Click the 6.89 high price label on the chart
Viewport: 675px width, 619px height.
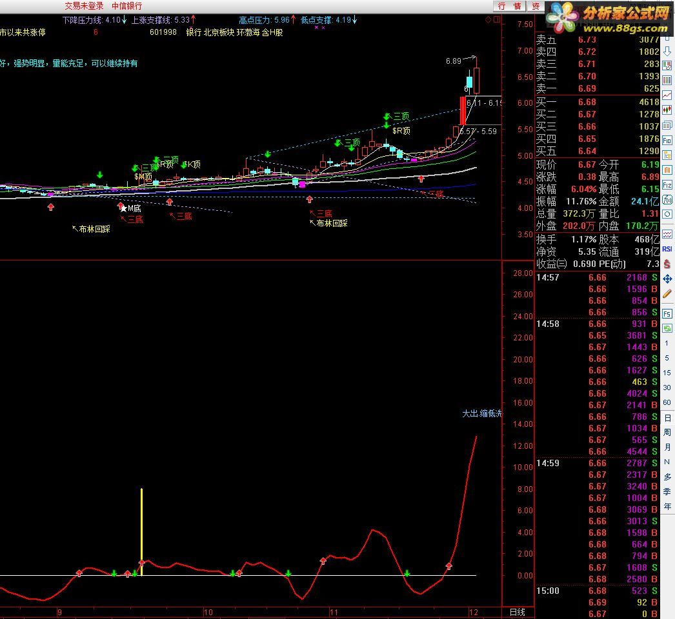click(453, 61)
